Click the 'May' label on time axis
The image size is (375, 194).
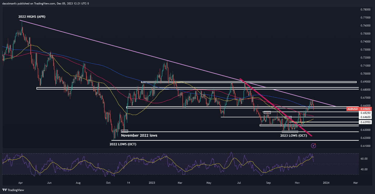[209, 182]
